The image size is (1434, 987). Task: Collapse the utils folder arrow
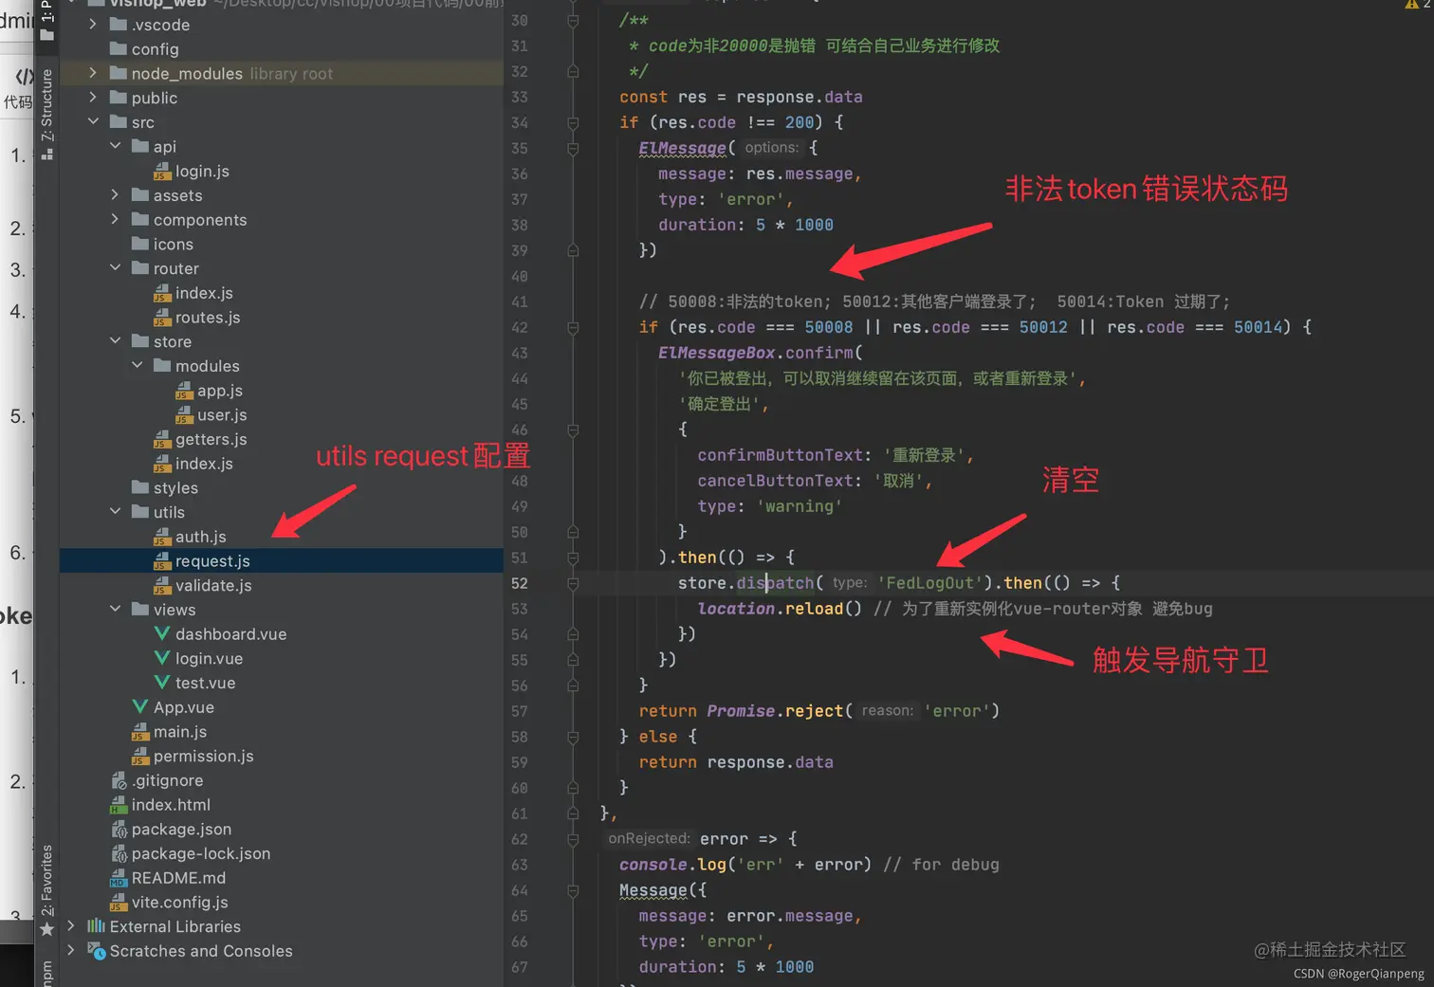(x=115, y=512)
